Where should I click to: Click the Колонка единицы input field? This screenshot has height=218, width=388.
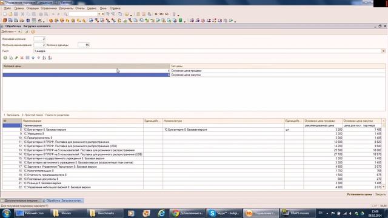[x=84, y=45]
